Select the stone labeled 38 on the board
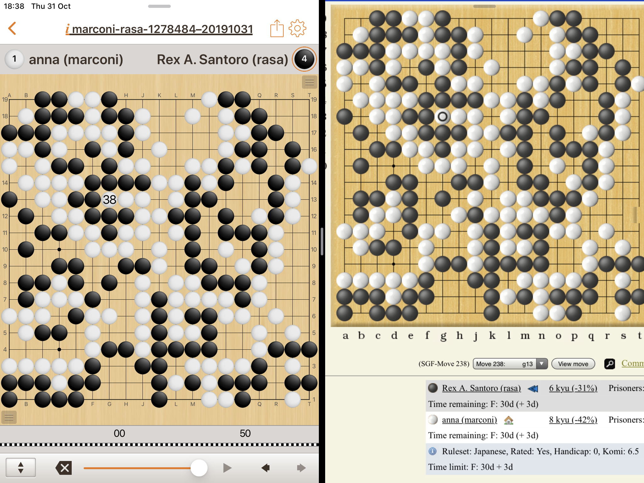 [x=109, y=199]
